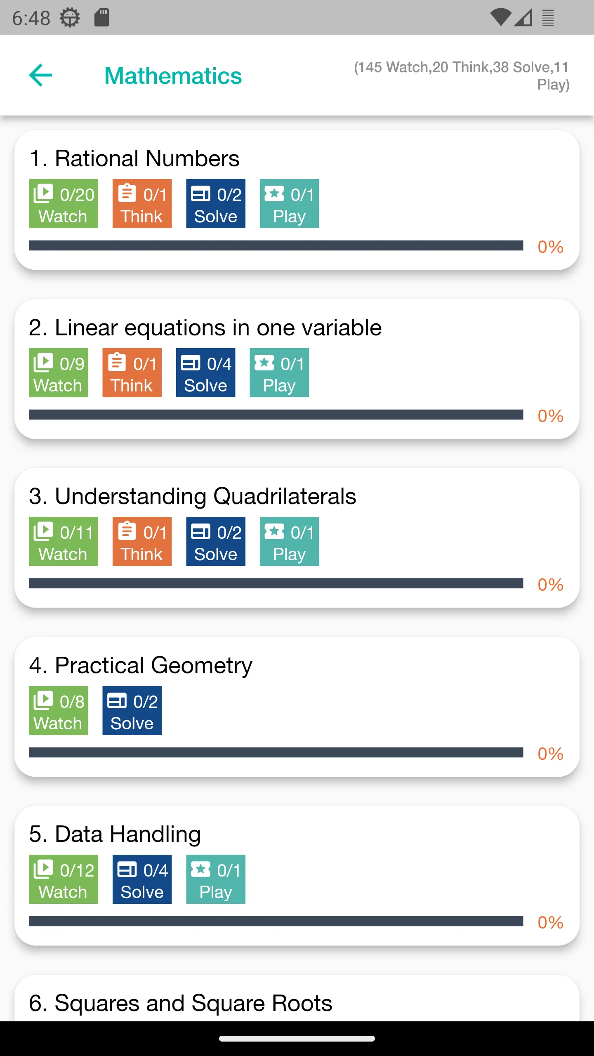594x1056 pixels.
Task: Tap the Mathematics header title
Action: [x=173, y=76]
